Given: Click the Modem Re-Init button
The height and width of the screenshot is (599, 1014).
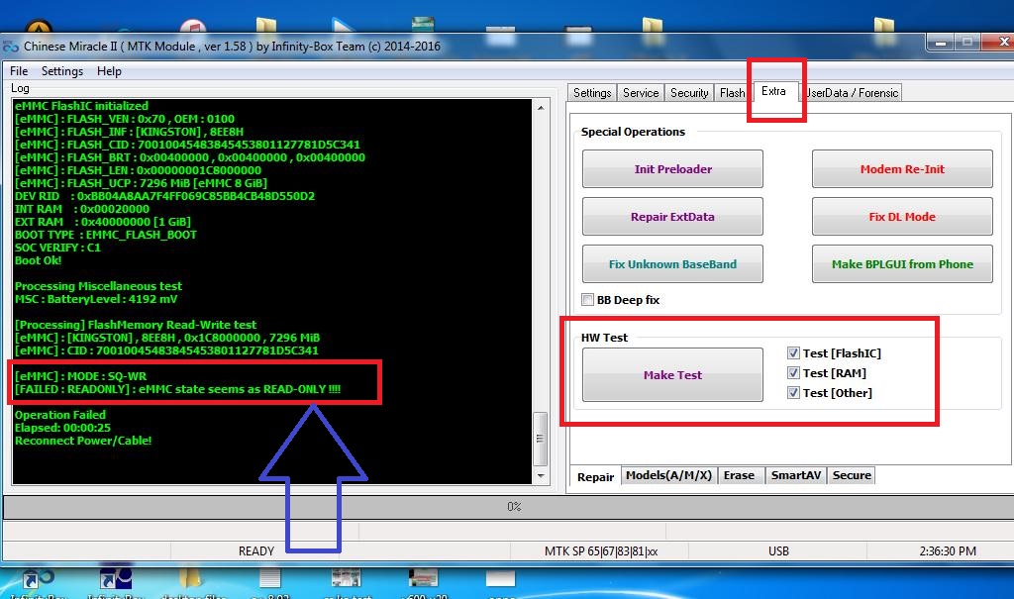Looking at the screenshot, I should click(902, 169).
